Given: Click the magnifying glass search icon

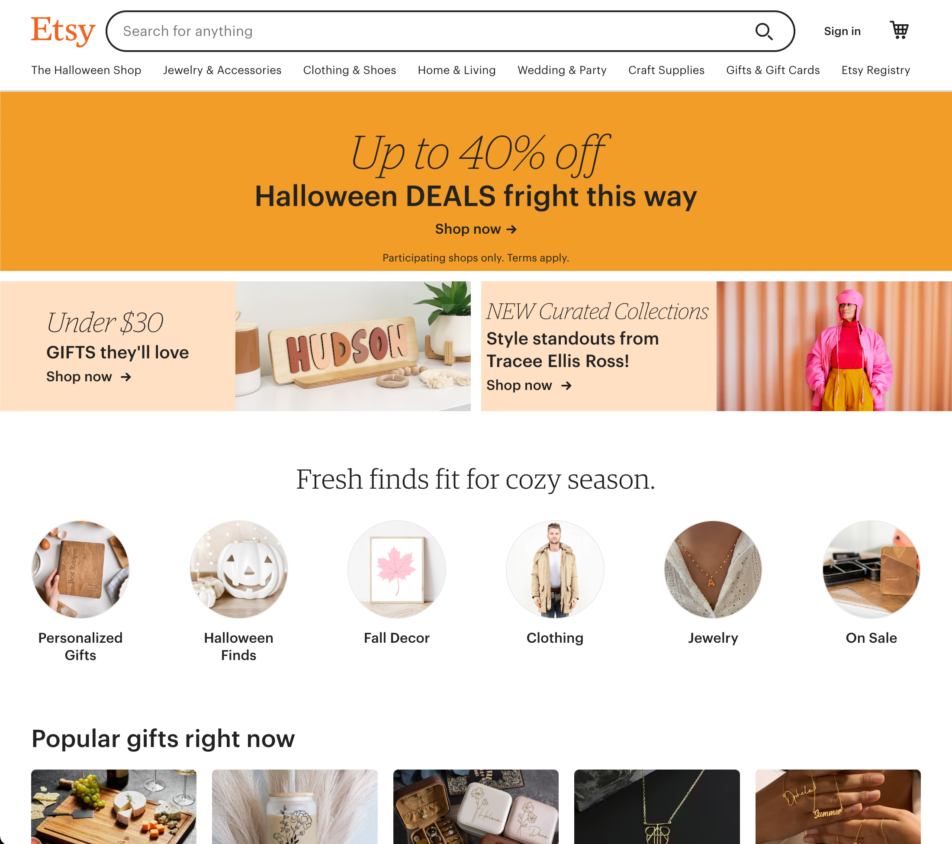Looking at the screenshot, I should (764, 31).
